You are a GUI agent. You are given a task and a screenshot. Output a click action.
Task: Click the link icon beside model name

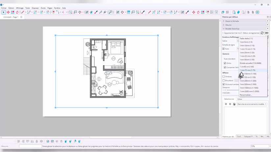(x=267, y=33)
